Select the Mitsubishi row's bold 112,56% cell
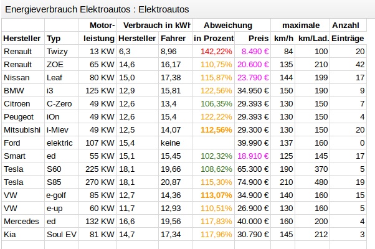Screen dimensions: 375x249 click(x=216, y=130)
